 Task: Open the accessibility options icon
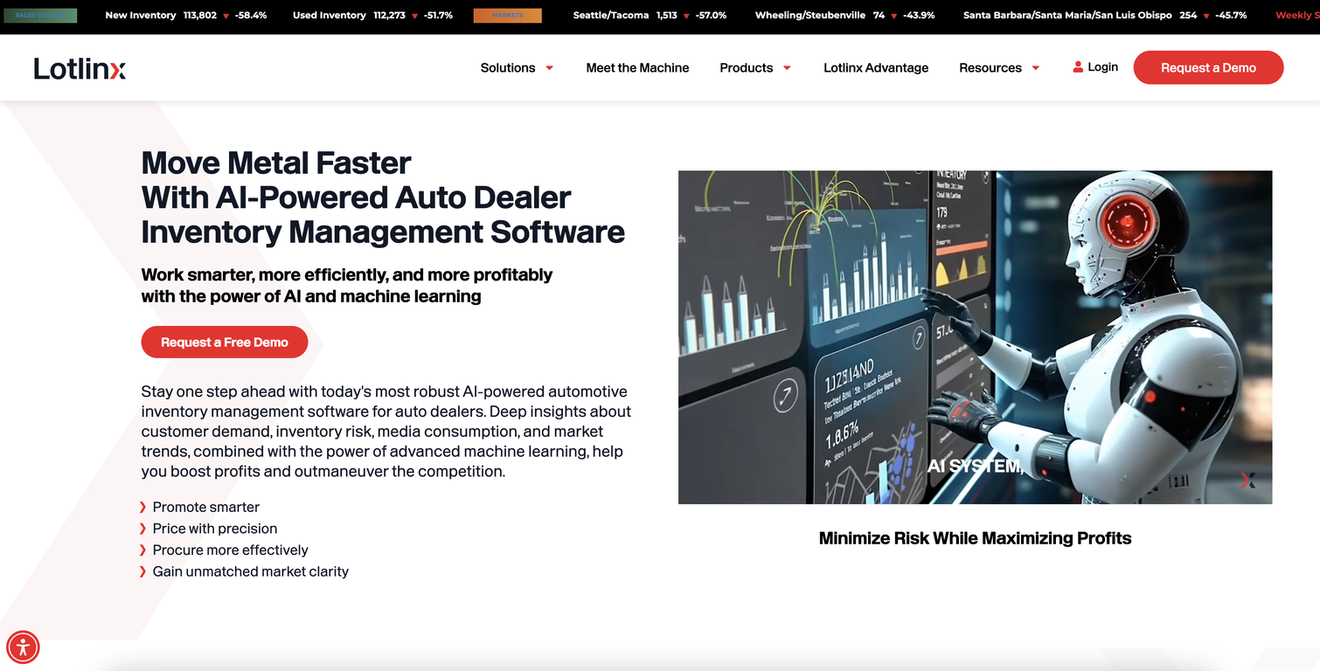[23, 647]
